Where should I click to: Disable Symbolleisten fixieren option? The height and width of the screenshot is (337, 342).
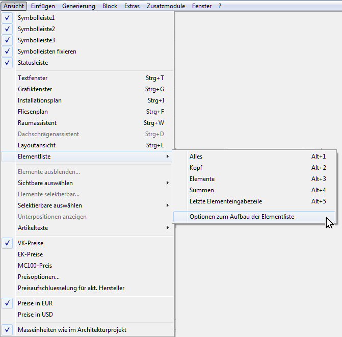(47, 51)
